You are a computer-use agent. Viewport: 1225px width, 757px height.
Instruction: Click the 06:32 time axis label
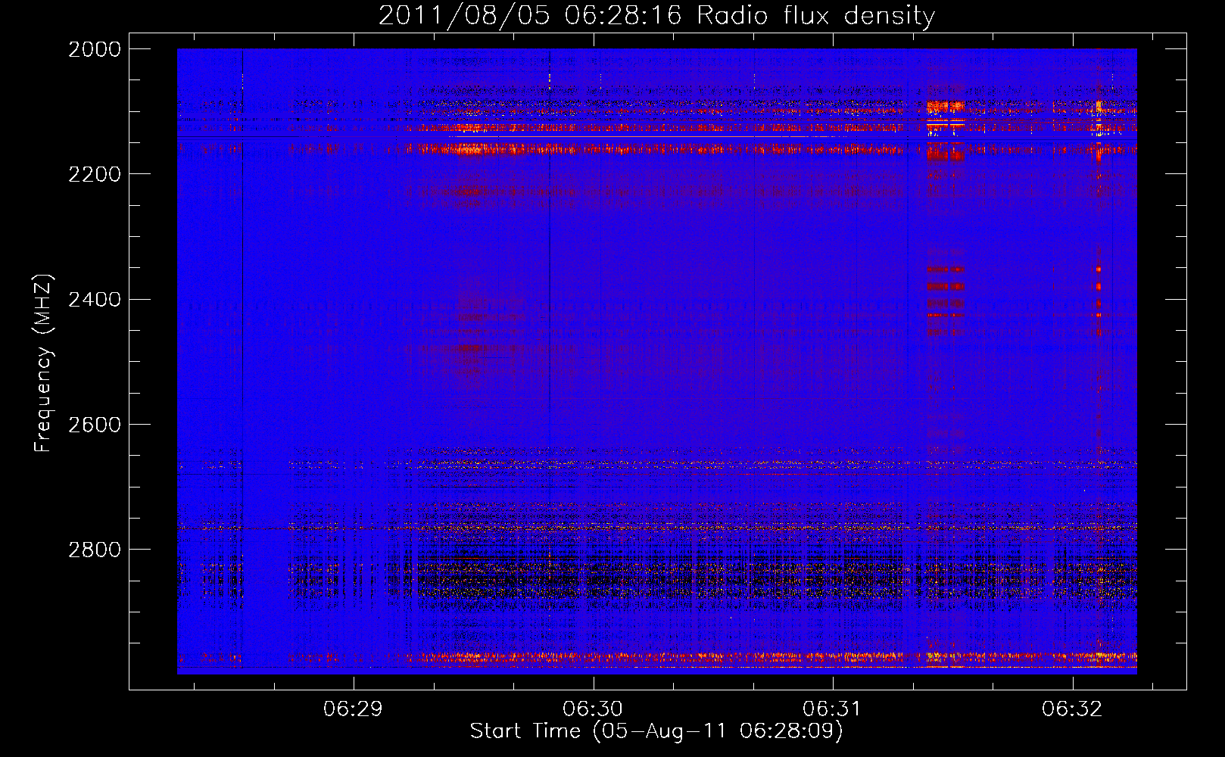1072,709
